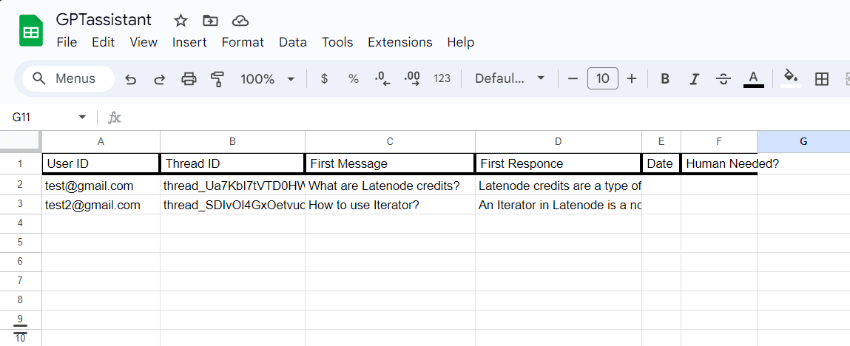Increase font size with plus button

pos(632,79)
